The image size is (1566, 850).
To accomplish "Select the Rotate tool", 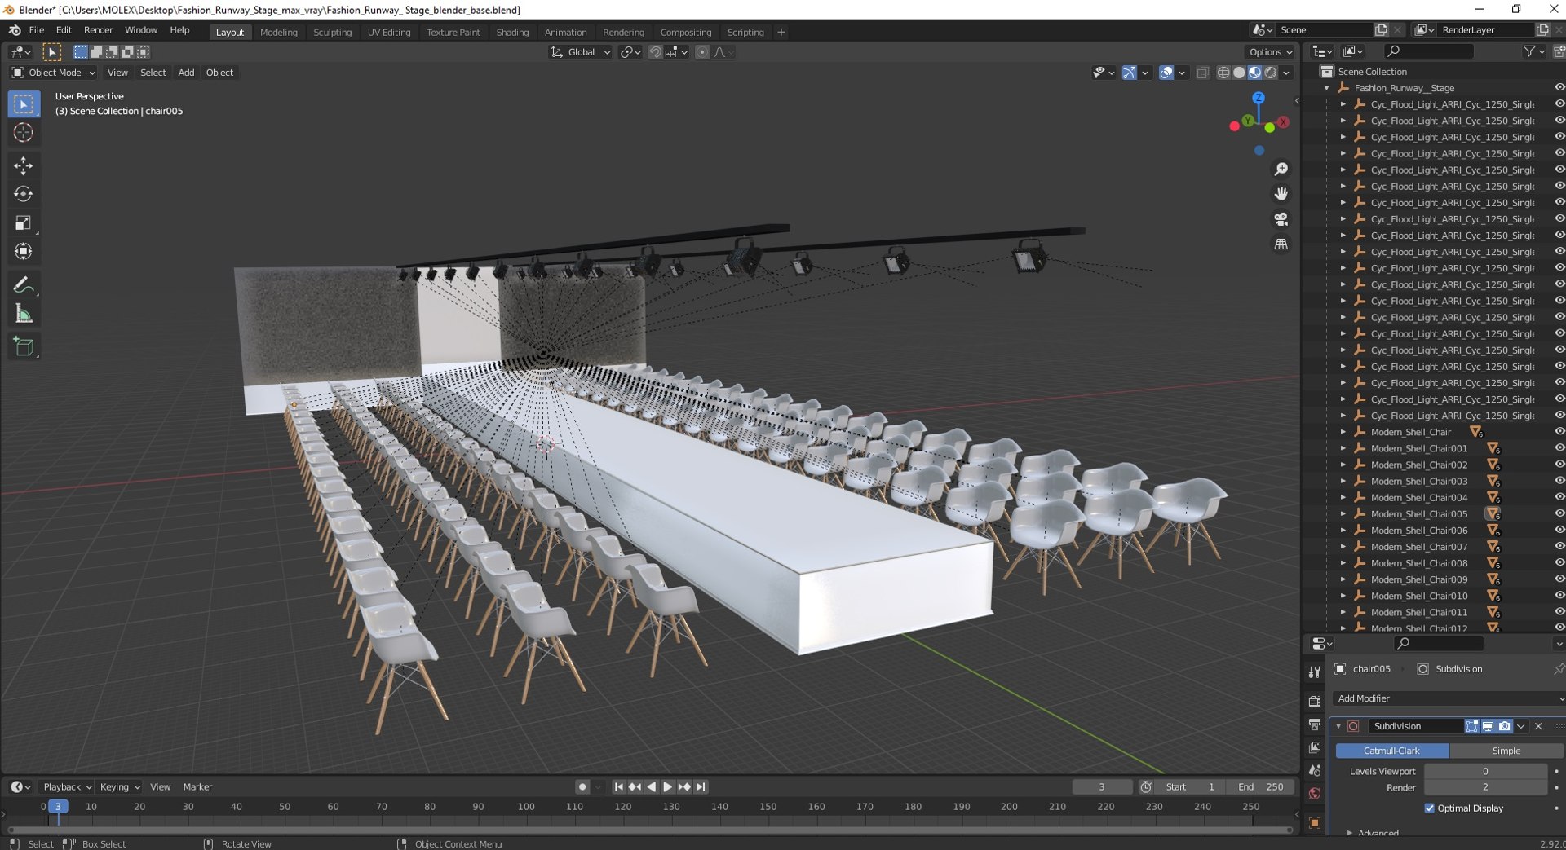I will [23, 194].
